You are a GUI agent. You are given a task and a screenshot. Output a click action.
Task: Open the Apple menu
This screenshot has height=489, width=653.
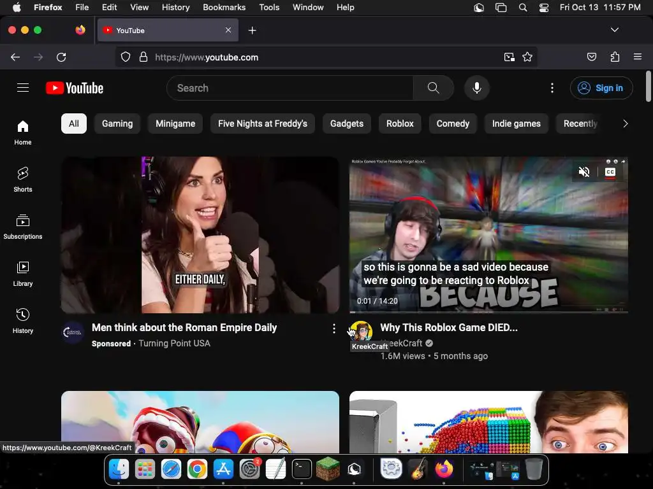(17, 8)
